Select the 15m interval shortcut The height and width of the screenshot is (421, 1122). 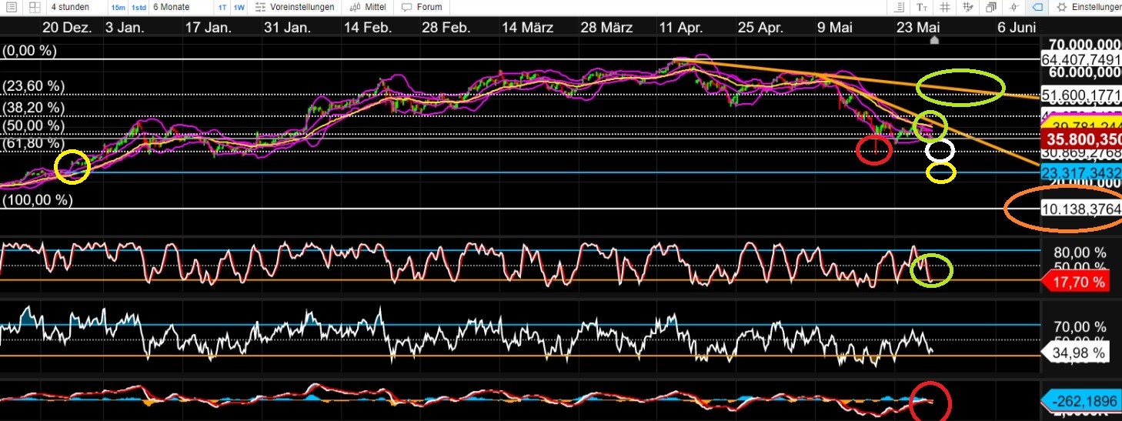[x=118, y=7]
